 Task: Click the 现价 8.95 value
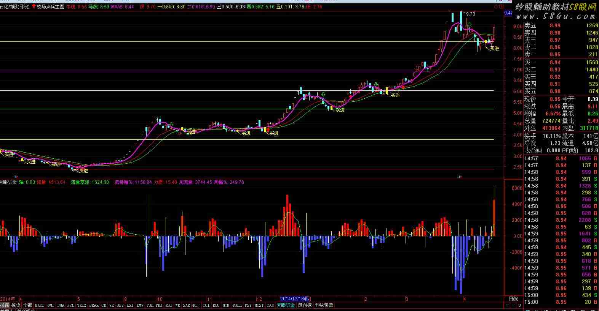point(555,99)
